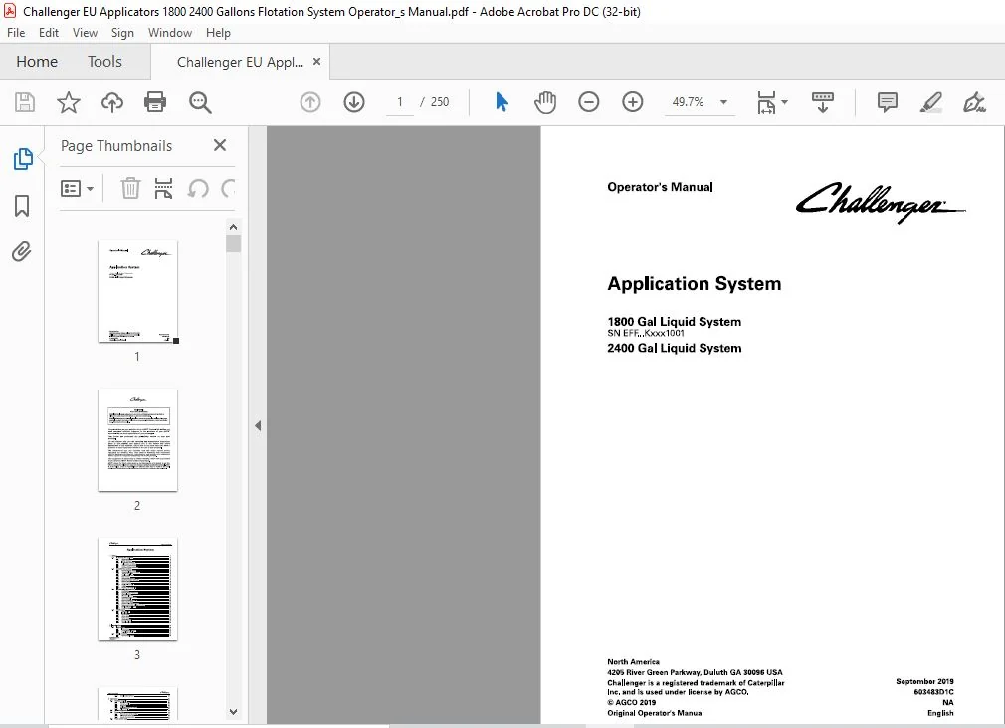The image size is (1005, 728).
Task: Click the current page number field
Action: click(400, 102)
